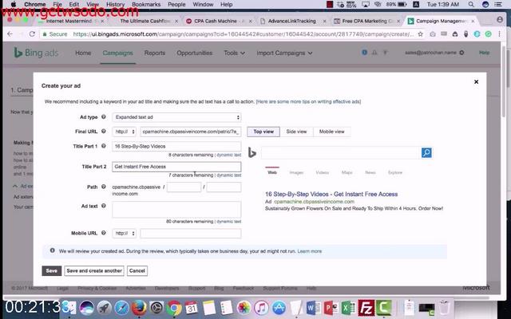
Task: Click the AirPlay icon in menu bar
Action: [366, 4]
